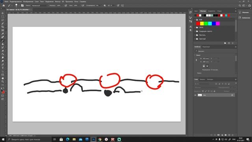Select the Crop tool
This screenshot has width=252, height=142.
point(3,27)
